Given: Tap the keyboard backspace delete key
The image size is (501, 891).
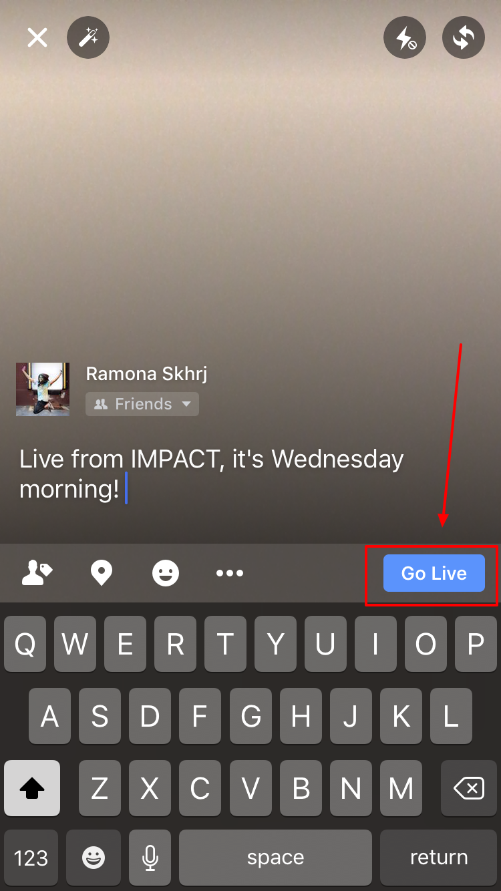Looking at the screenshot, I should point(469,788).
